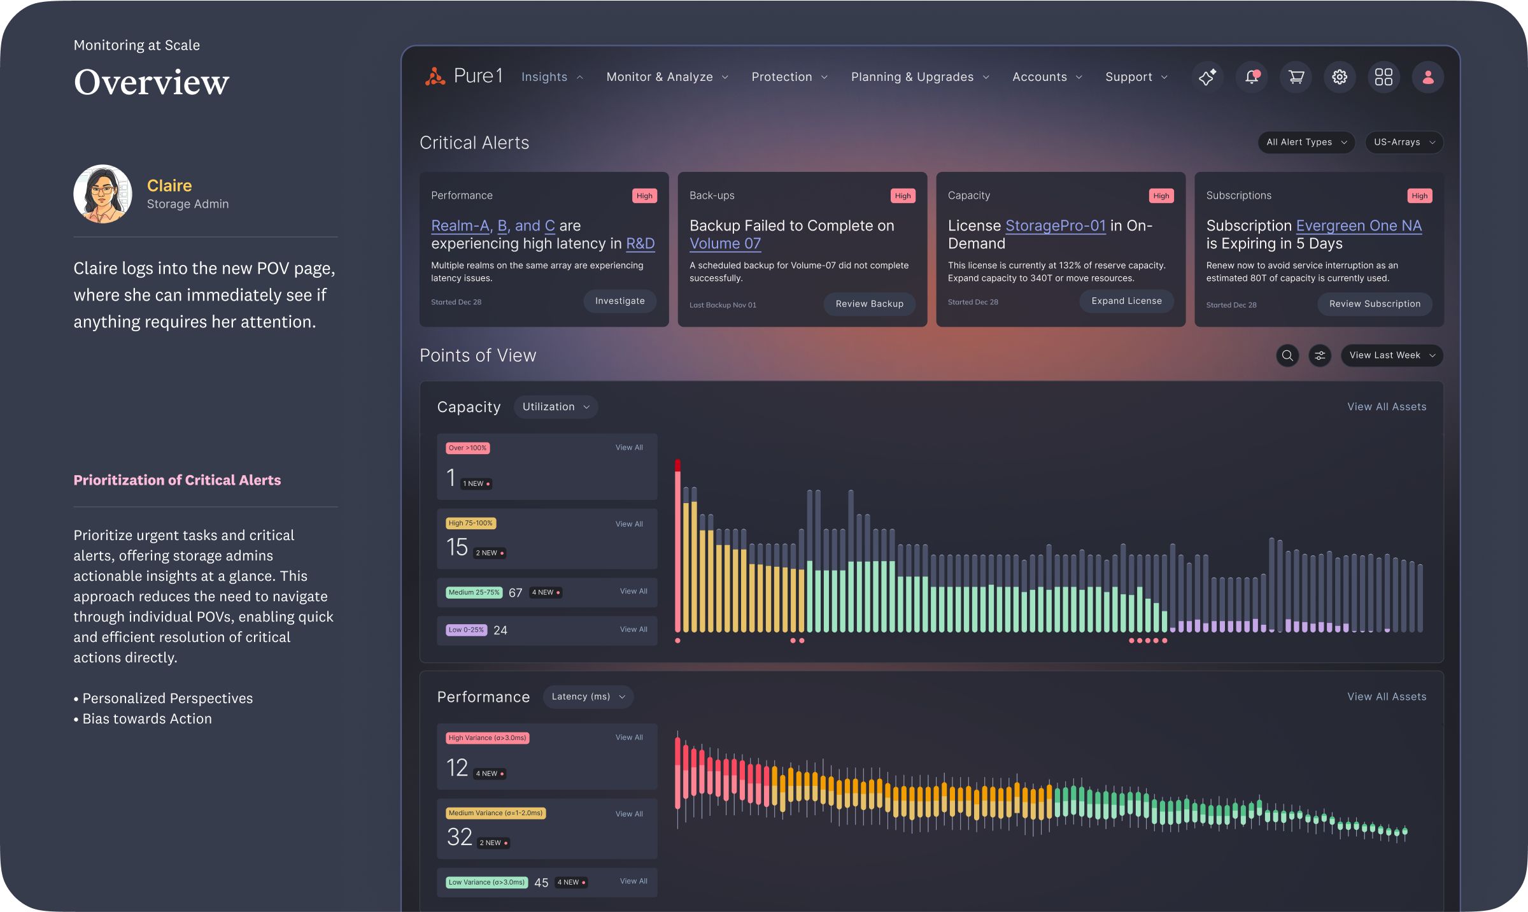This screenshot has width=1528, height=912.
Task: Click the AI sparkle assistant icon
Action: (1207, 77)
